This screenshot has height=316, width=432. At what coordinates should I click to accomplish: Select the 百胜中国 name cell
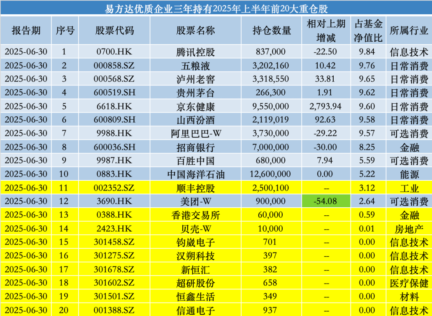click(196, 160)
